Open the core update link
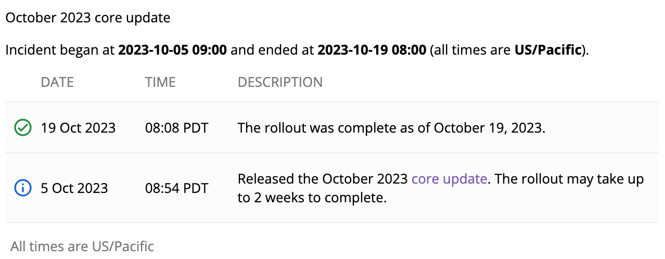Viewport: 665px width, 259px height. [x=449, y=179]
